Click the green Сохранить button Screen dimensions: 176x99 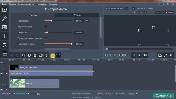(x=163, y=95)
